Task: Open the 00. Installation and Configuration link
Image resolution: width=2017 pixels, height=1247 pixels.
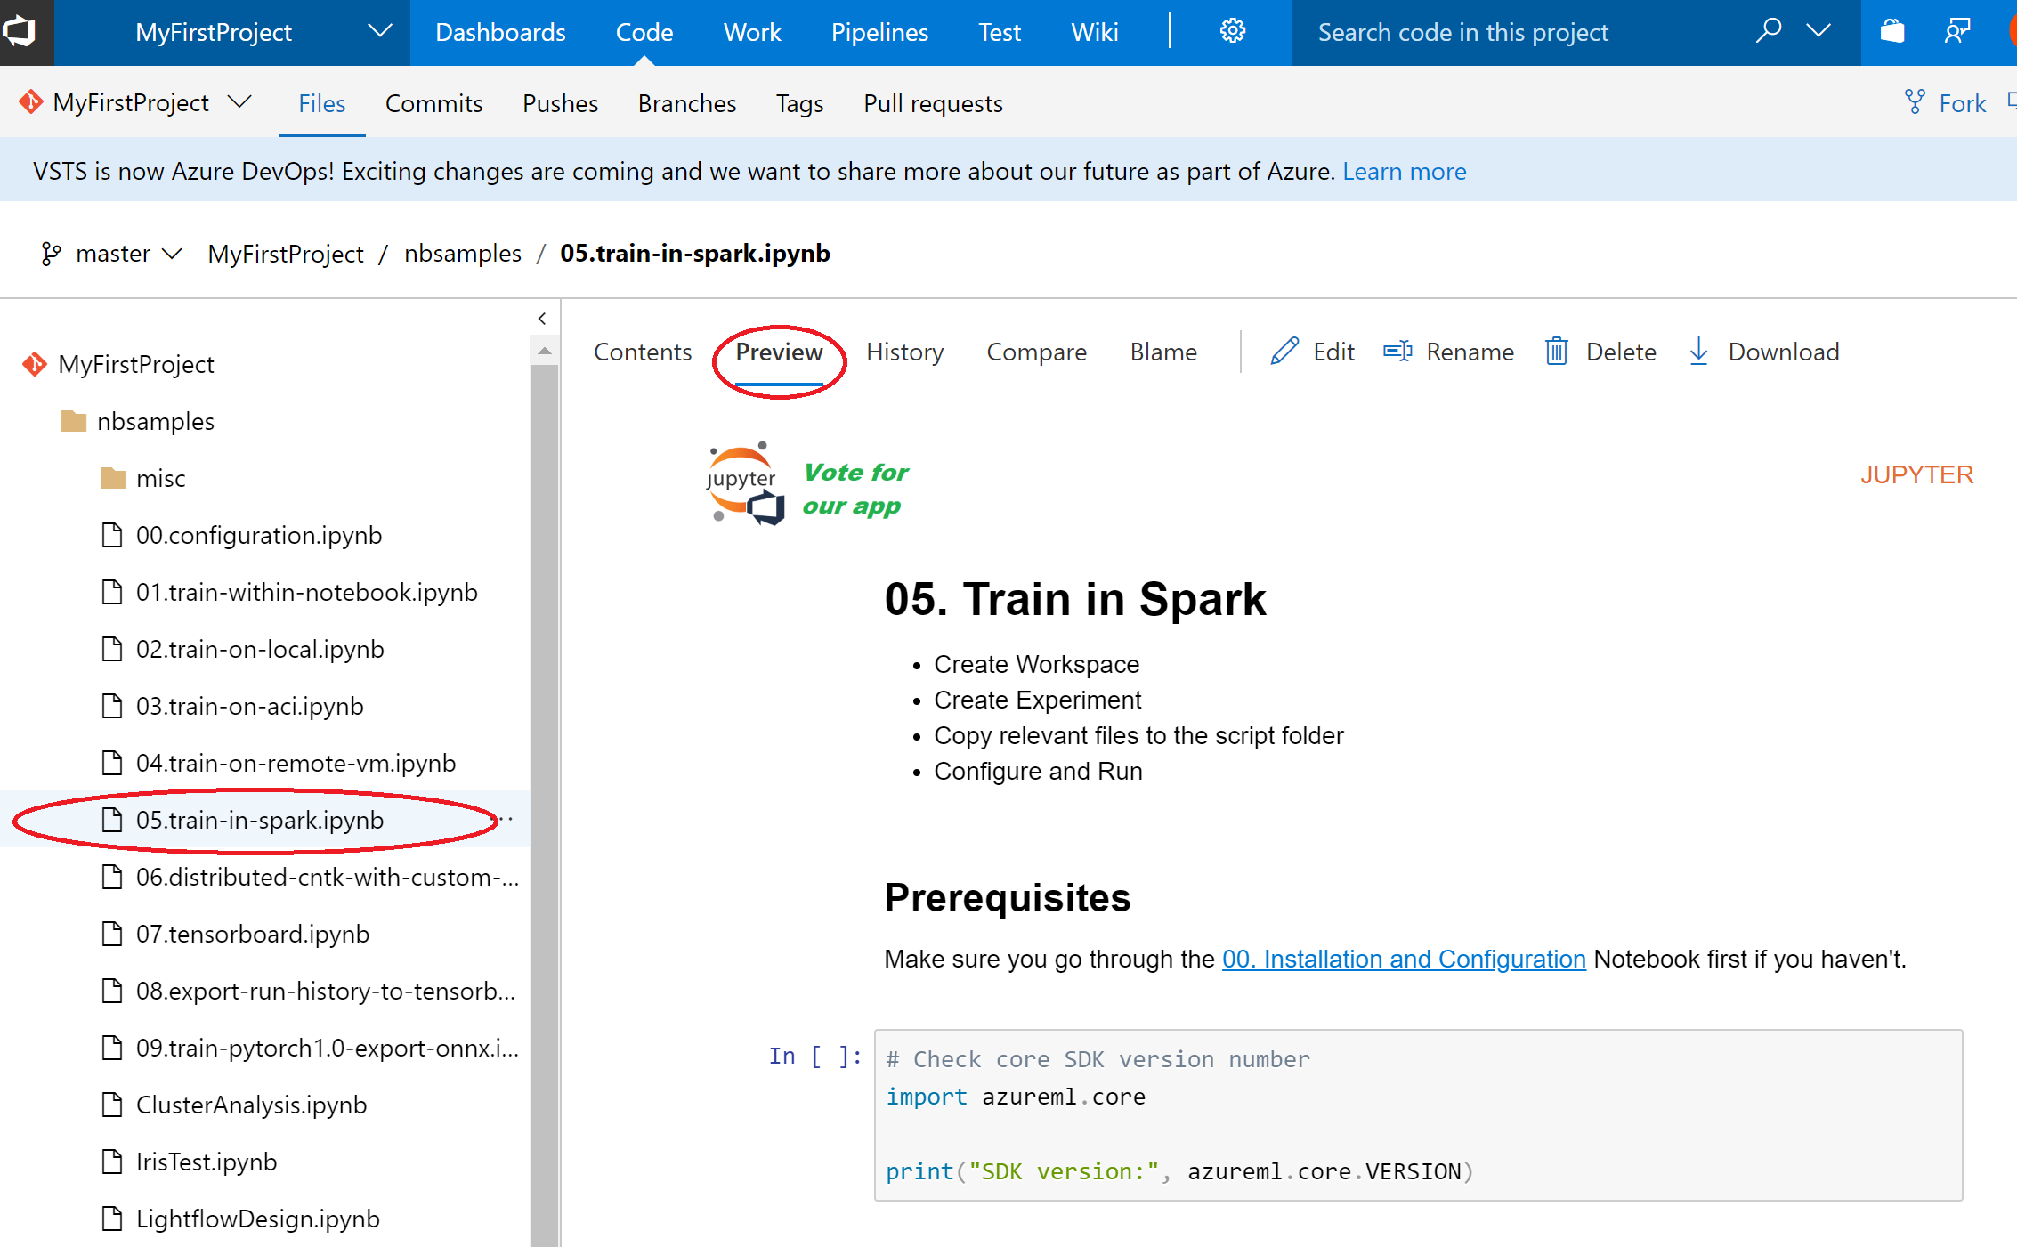Action: coord(1403,959)
